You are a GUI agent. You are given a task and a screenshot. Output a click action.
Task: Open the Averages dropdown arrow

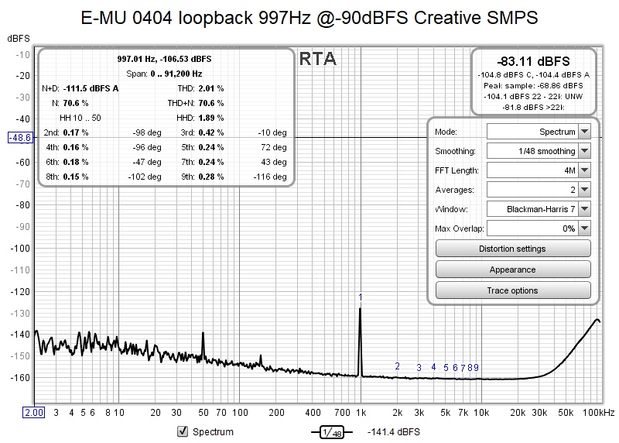point(585,190)
